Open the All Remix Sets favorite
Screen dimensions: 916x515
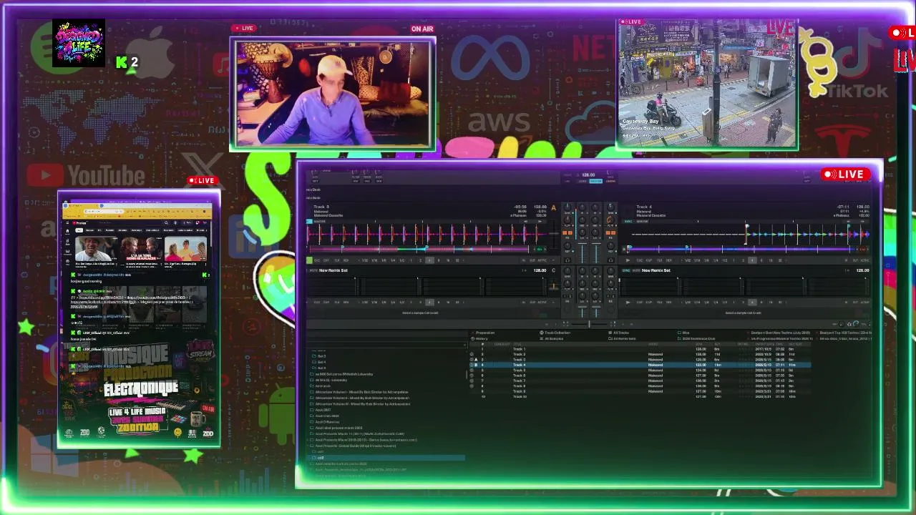point(624,338)
